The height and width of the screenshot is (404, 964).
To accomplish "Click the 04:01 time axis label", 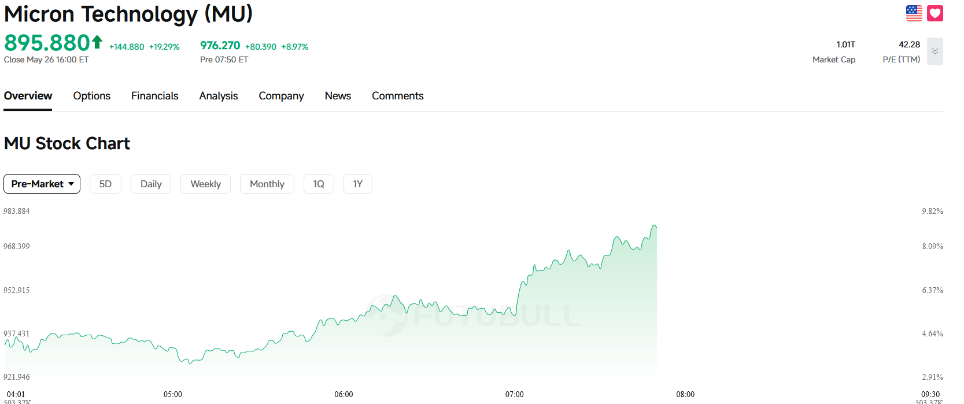I will (16, 395).
